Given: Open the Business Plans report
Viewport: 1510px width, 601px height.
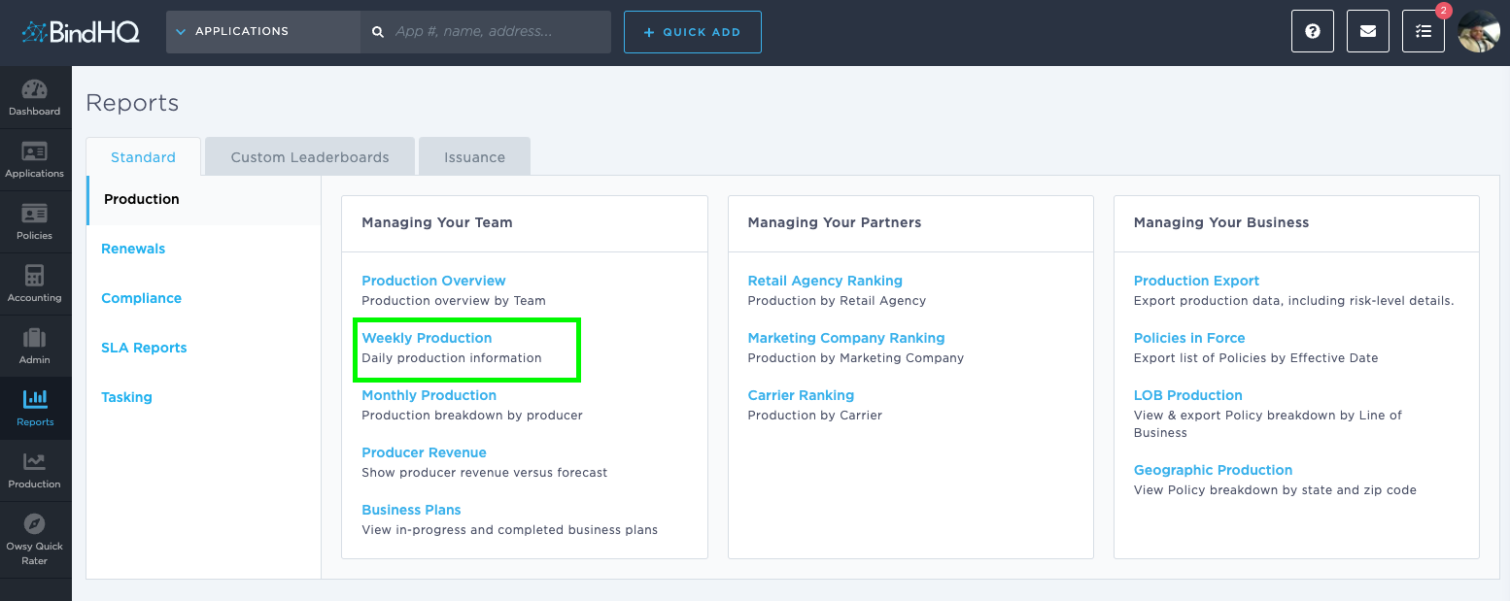Looking at the screenshot, I should [x=411, y=510].
